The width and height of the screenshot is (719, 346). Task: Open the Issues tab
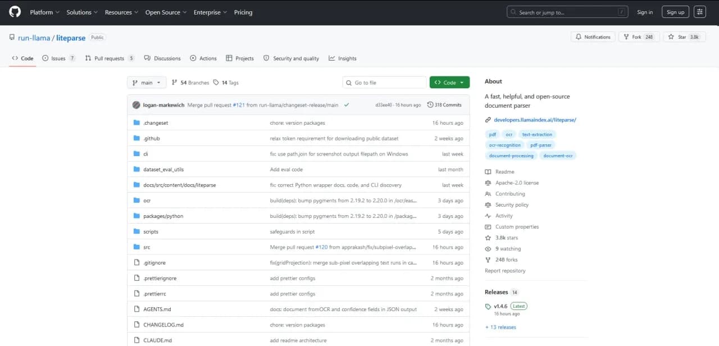[x=58, y=58]
